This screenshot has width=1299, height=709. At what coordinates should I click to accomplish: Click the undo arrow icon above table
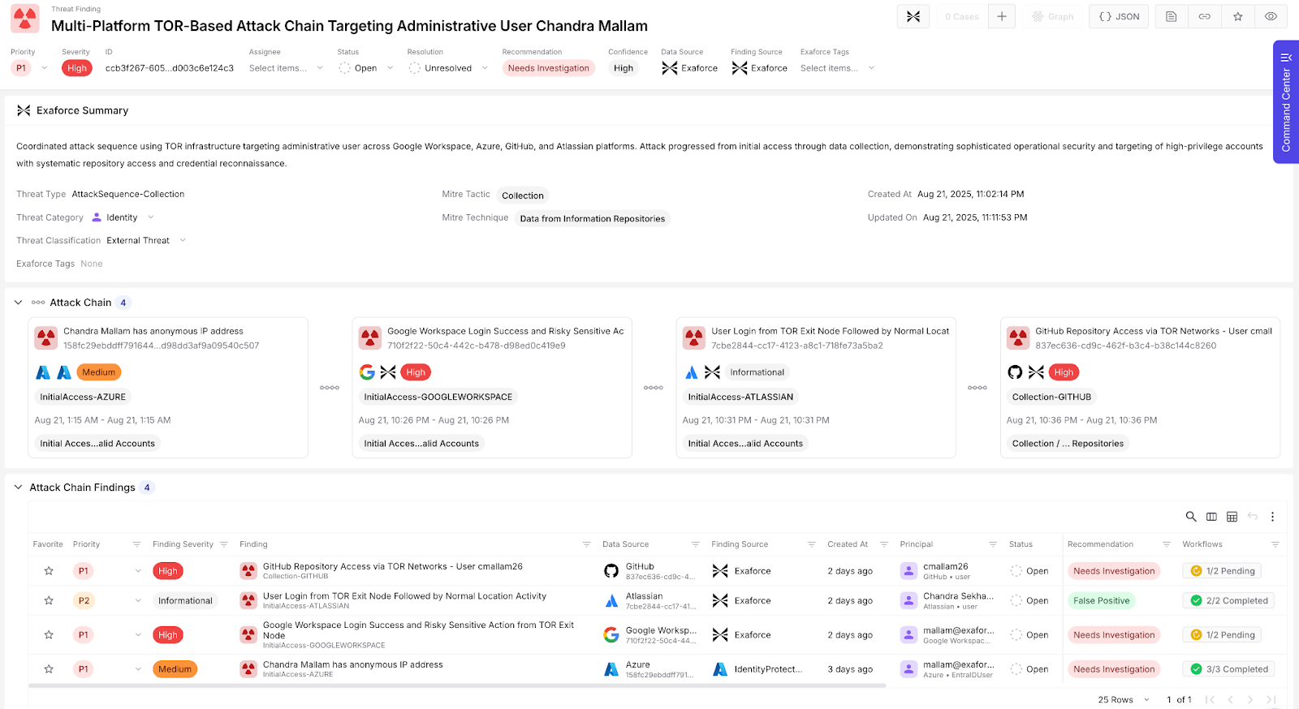point(1253,517)
